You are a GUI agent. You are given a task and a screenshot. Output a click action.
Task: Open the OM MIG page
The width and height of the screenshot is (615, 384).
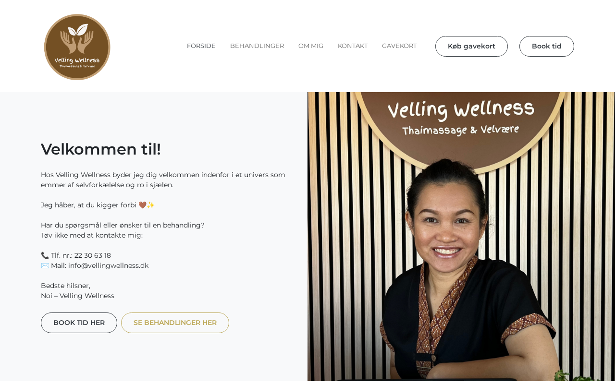(311, 46)
